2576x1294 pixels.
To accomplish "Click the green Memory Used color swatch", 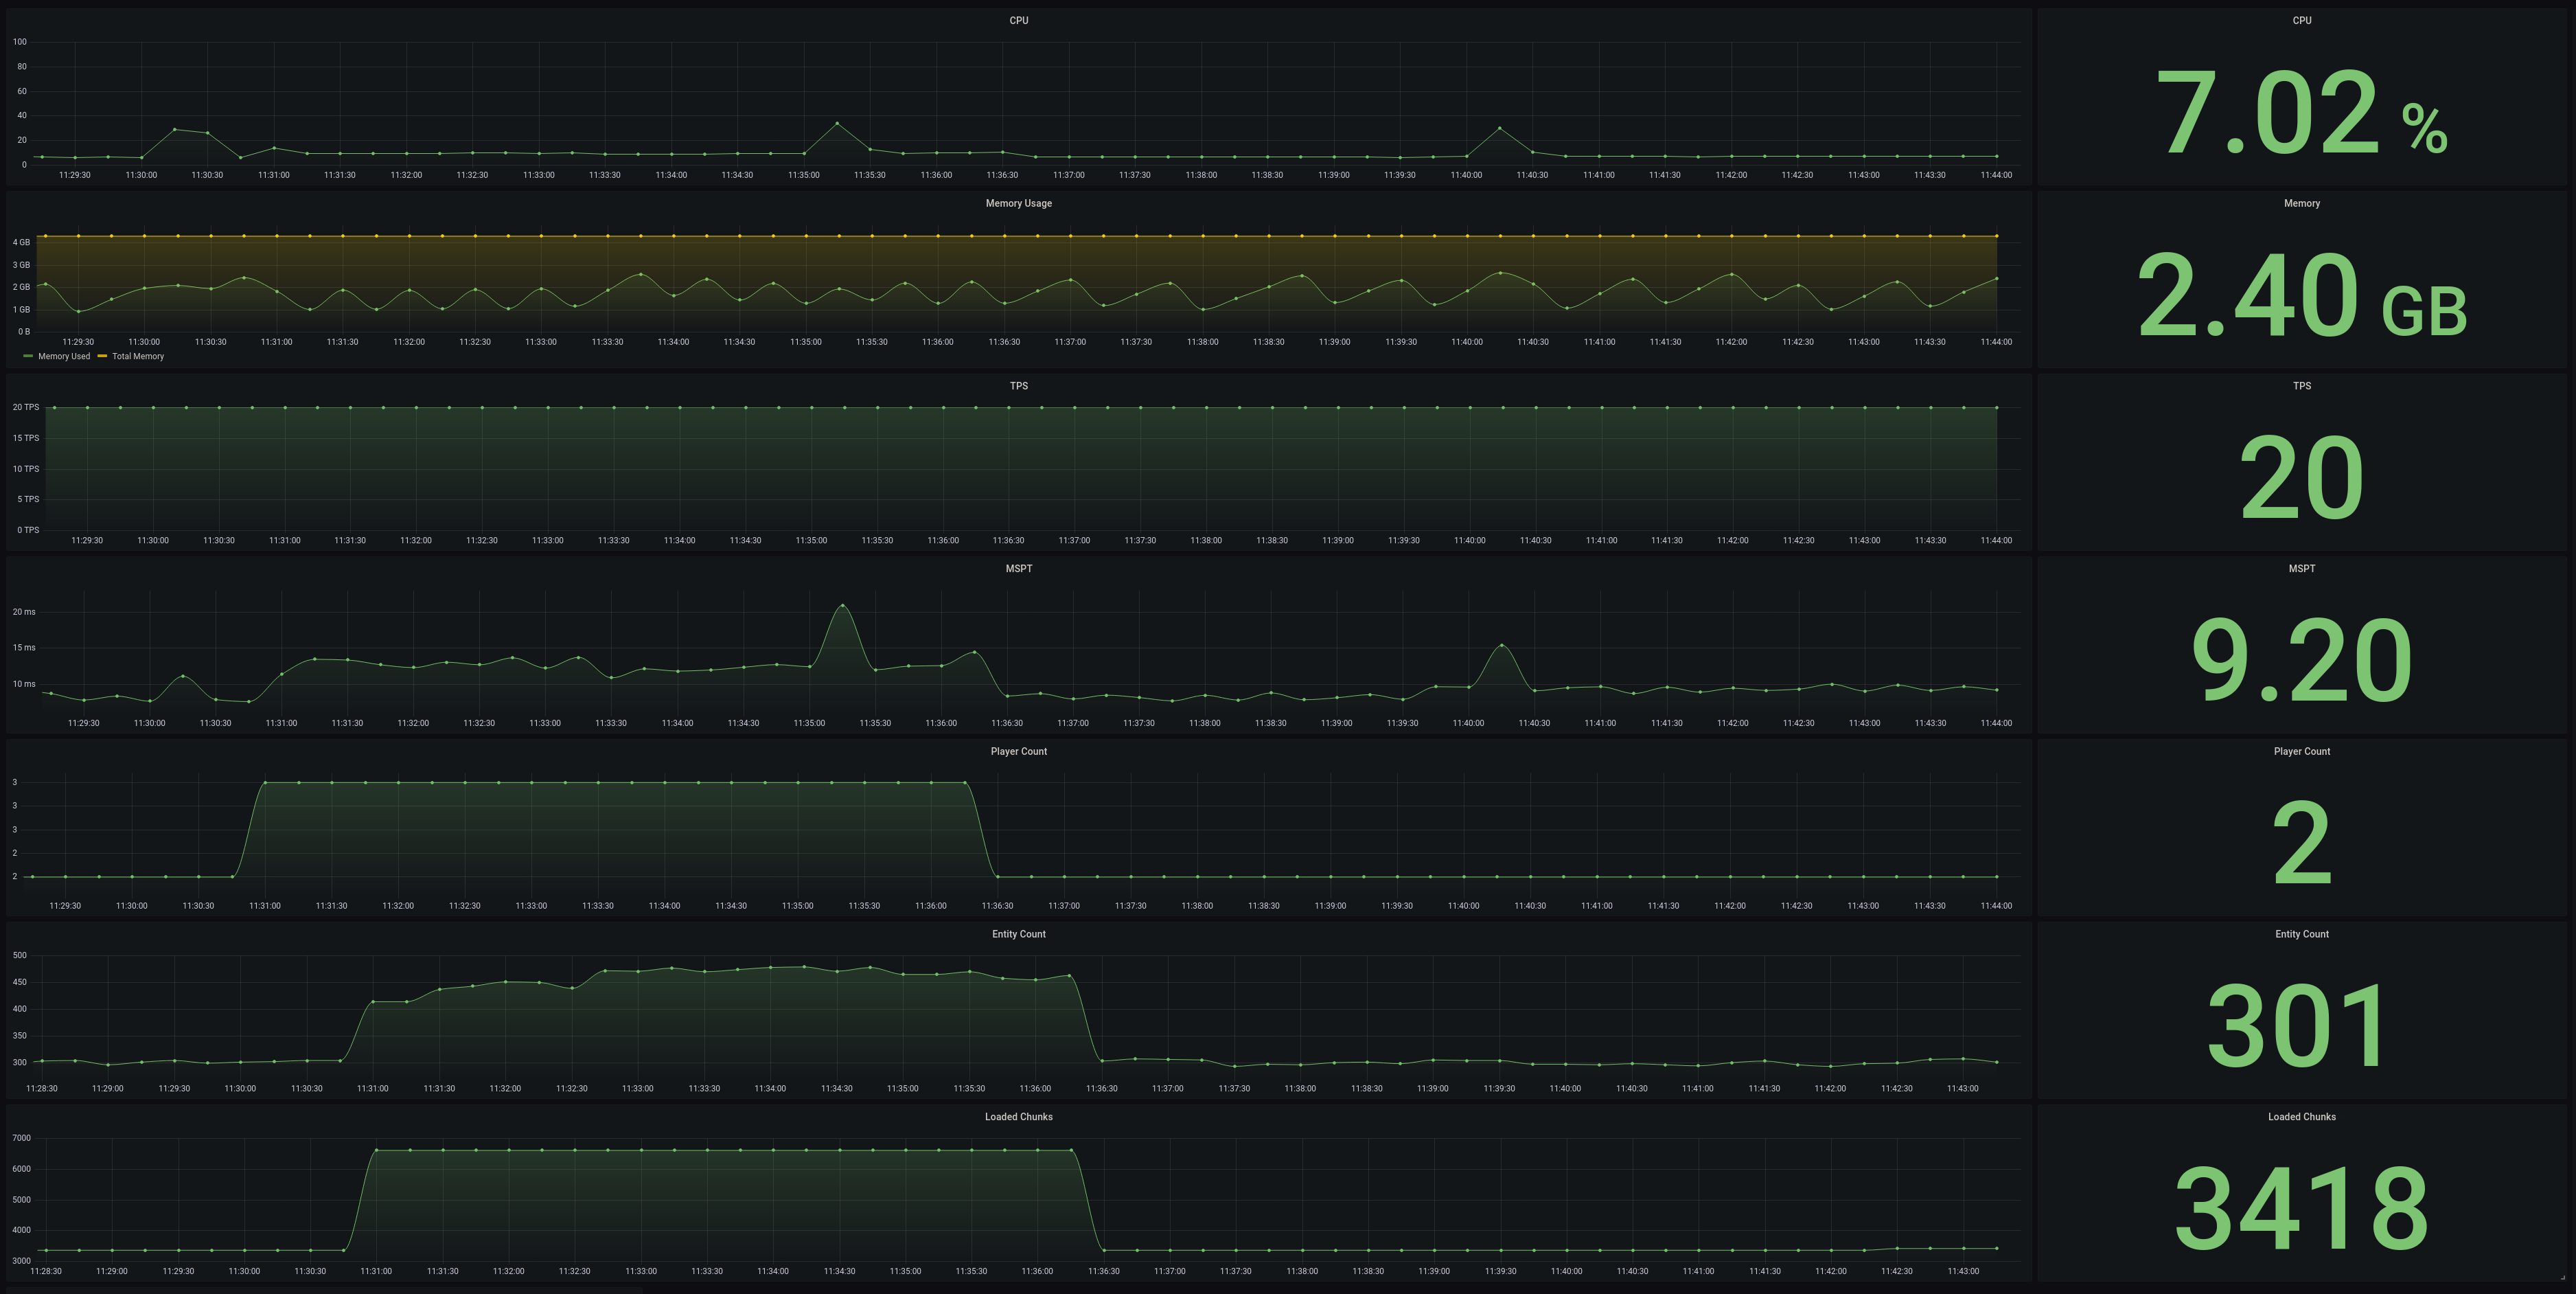I will [x=28, y=356].
